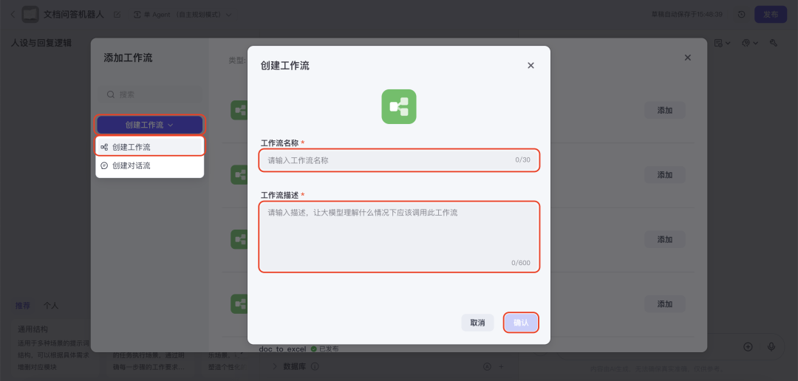This screenshot has height=381, width=798.
Task: Click the green workflow icon in the dialog
Action: click(399, 107)
